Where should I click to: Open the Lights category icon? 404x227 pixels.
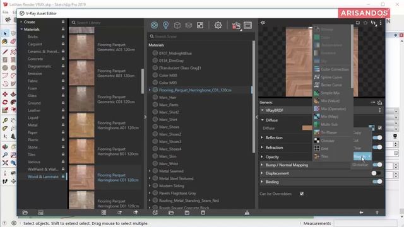pyautogui.click(x=165, y=25)
